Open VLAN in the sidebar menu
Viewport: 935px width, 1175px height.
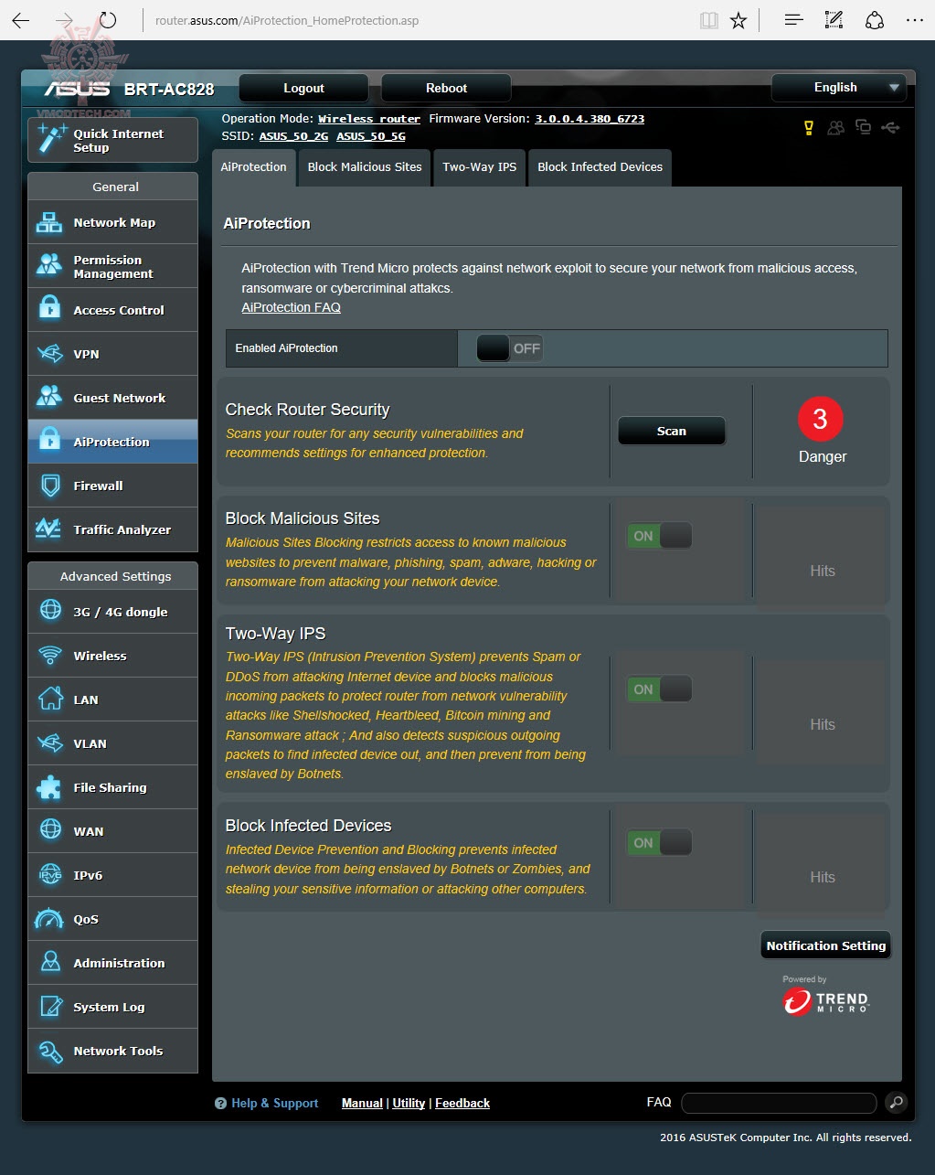coord(112,743)
